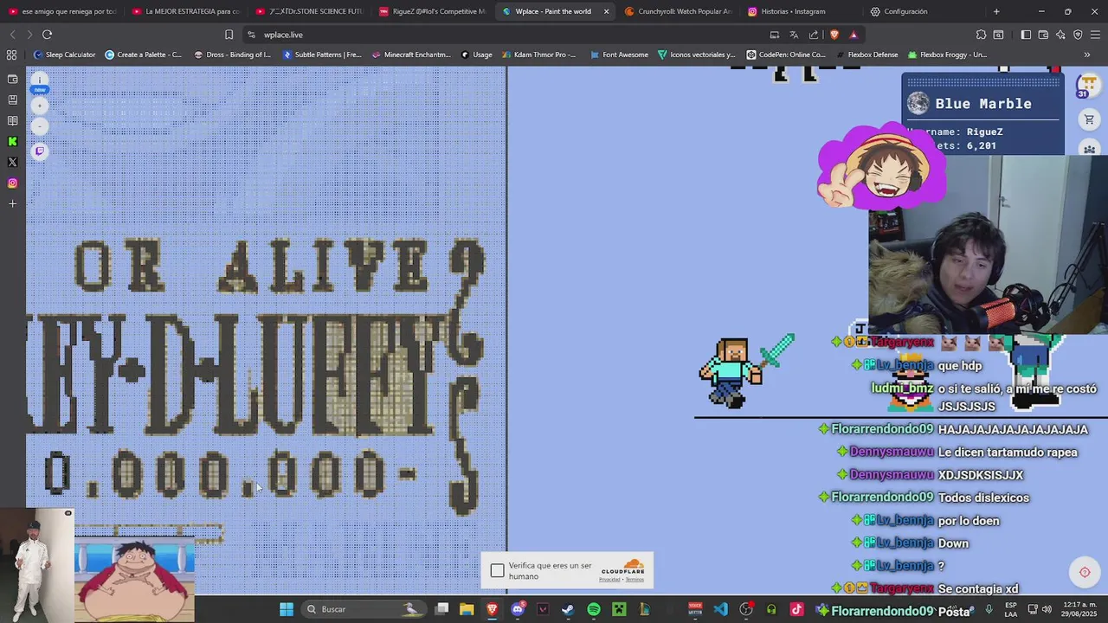Screen dimensions: 1108x623
Task: Bookmark the current page
Action: (229, 35)
